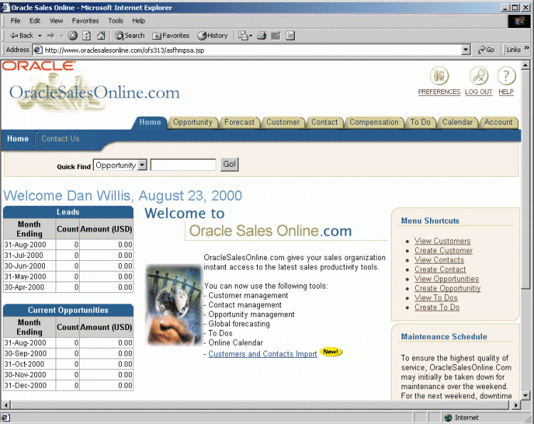
Task: Switch to the Customer tab
Action: 283,122
